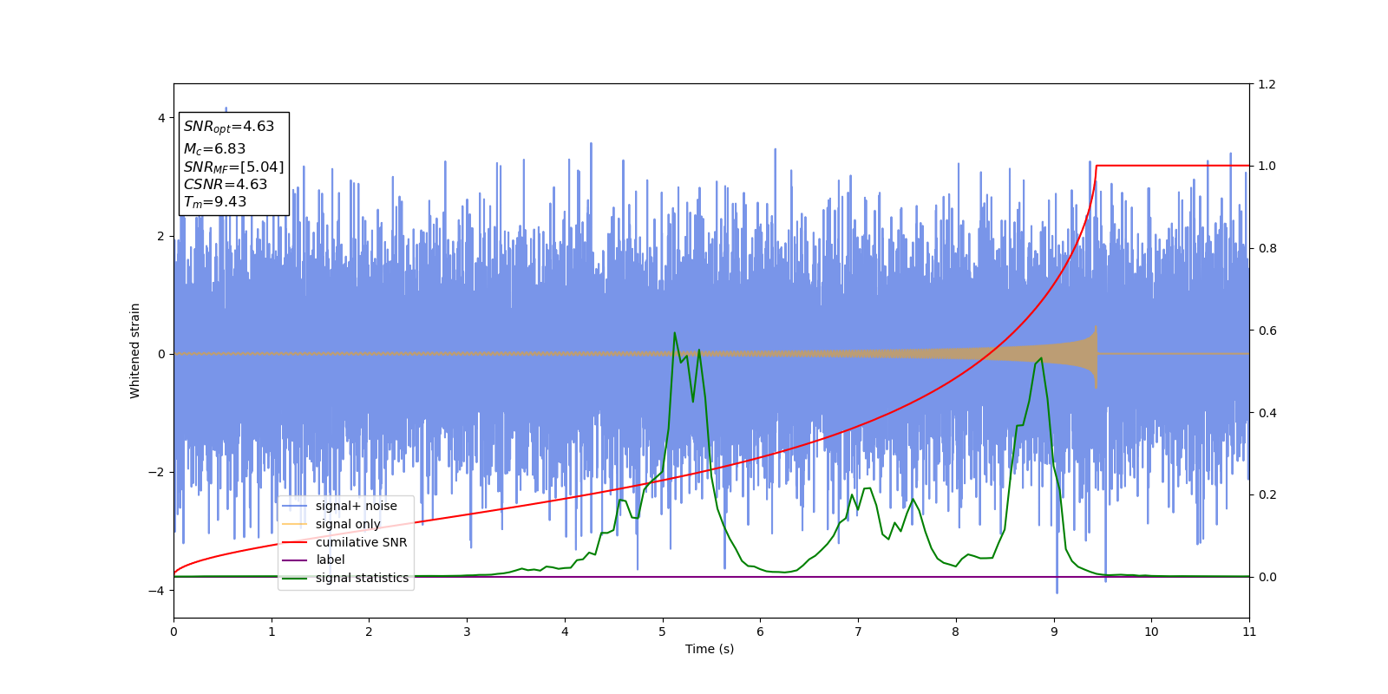Click left y-axis tick label −2
This screenshot has width=1388, height=694.
(x=156, y=473)
